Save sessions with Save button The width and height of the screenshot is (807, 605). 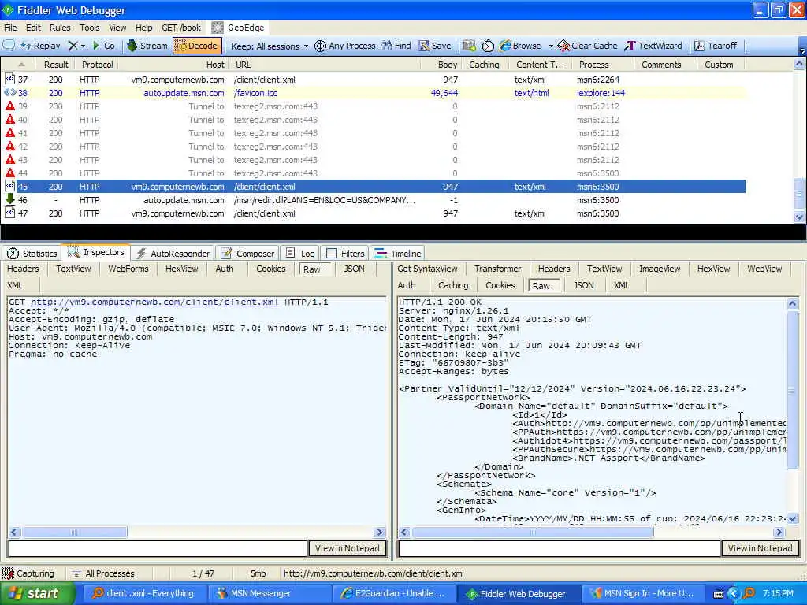435,46
